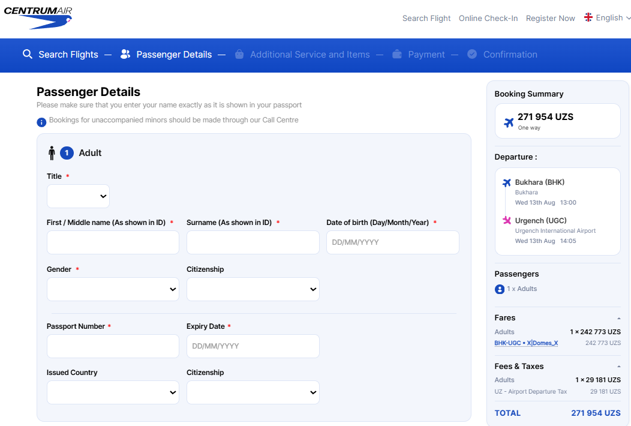
Task: Click the passenger icon next to 1 x Adults
Action: tap(500, 289)
